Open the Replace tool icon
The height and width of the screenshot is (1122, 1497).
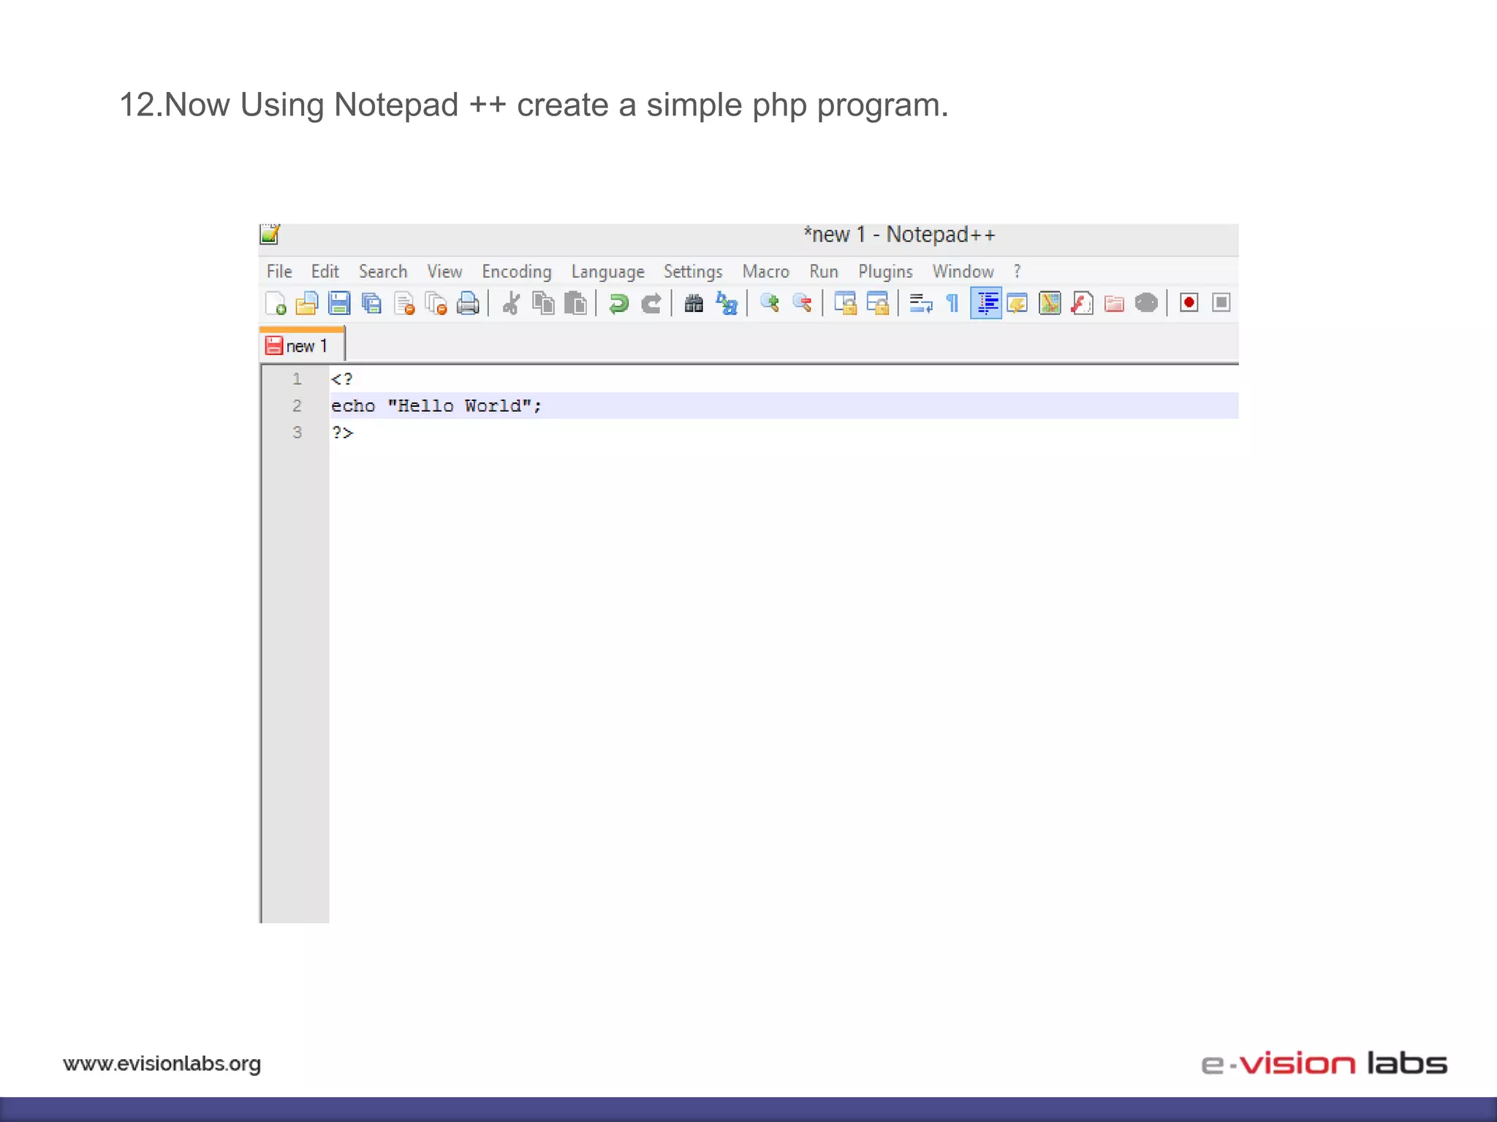[727, 303]
